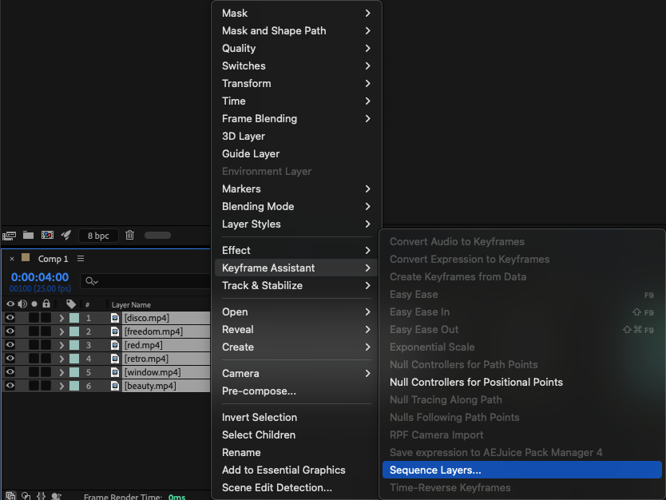Open the Mask and Shape Path submenu

tap(296, 30)
